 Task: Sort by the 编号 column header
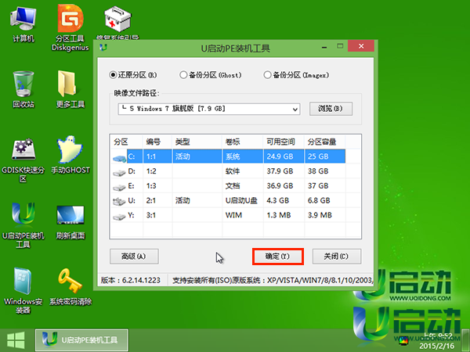pos(157,142)
